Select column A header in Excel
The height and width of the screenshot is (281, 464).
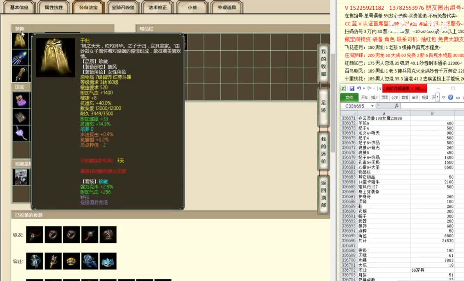click(384, 113)
